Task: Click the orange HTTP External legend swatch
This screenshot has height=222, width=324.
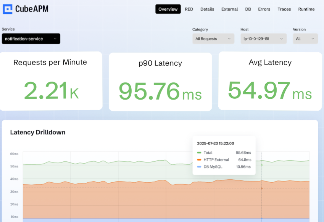Action: pyautogui.click(x=199, y=159)
